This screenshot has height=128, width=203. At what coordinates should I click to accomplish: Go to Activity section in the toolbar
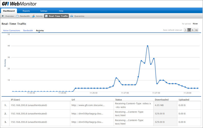coord(39,16)
